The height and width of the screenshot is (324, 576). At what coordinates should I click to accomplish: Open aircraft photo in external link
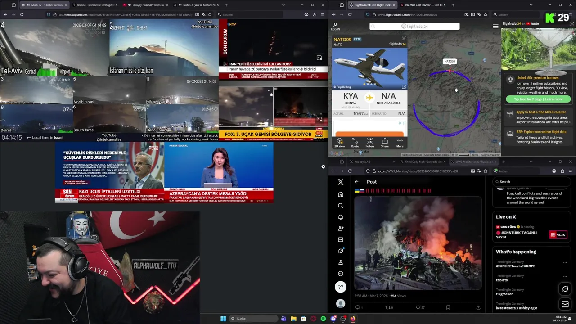click(404, 87)
